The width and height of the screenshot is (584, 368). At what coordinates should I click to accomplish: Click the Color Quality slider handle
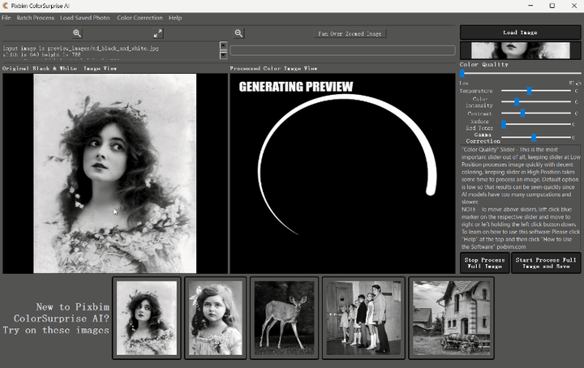463,74
